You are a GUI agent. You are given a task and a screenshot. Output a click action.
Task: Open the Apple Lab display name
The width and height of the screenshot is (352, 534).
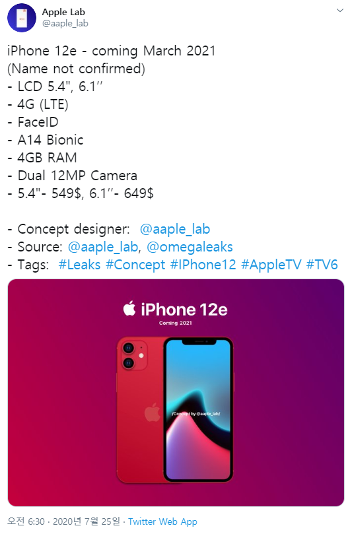click(x=63, y=12)
